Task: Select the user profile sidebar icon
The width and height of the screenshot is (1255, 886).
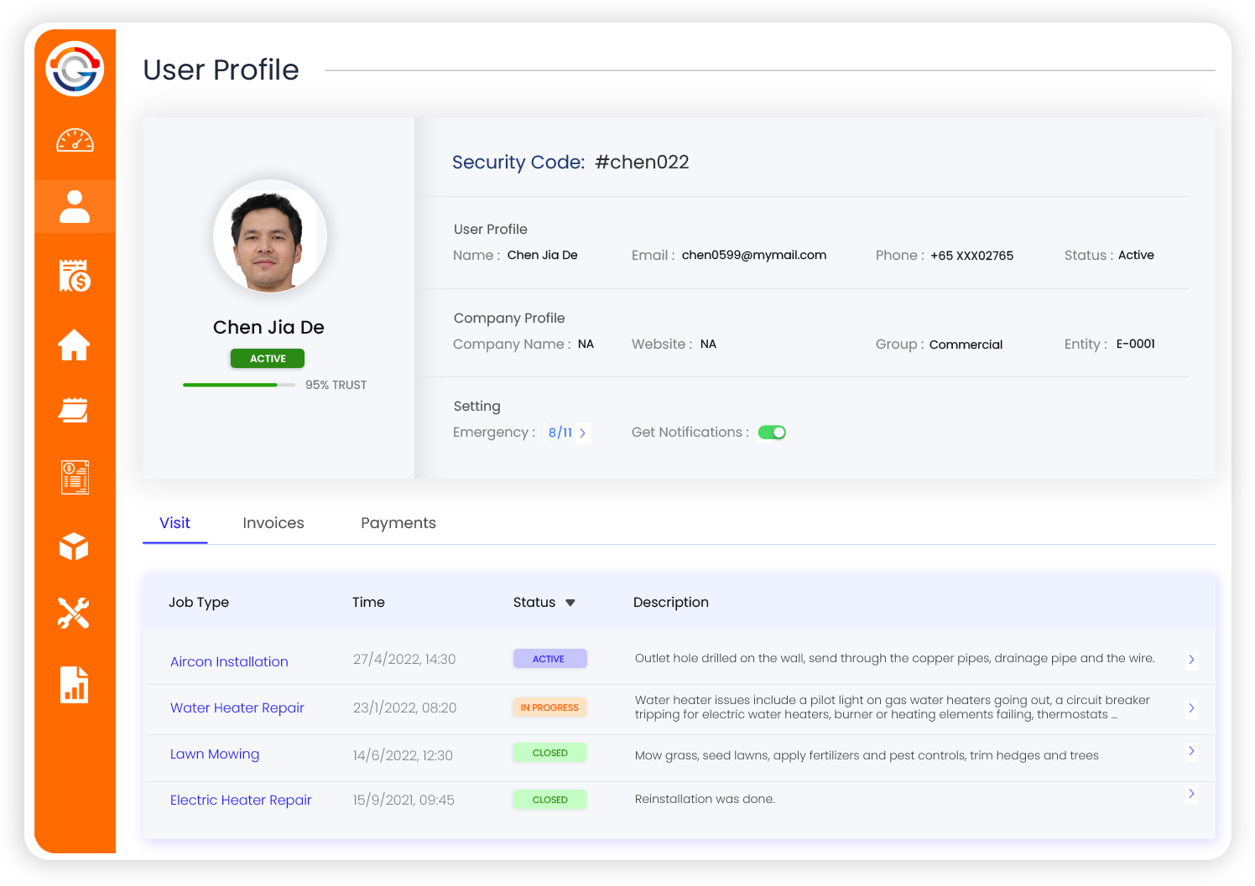Action: [x=75, y=206]
